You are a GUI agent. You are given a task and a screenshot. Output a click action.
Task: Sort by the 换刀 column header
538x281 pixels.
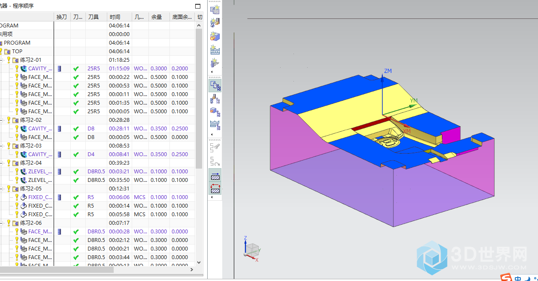point(62,17)
